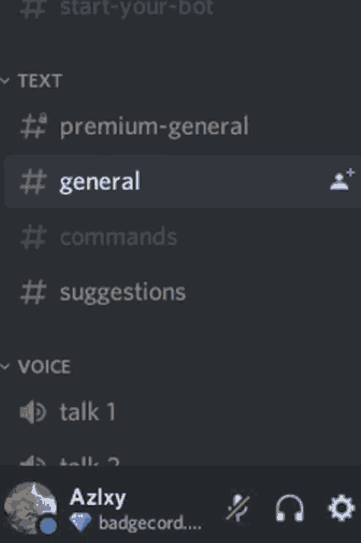Toggle deafen with the headphones icon

coord(290,507)
